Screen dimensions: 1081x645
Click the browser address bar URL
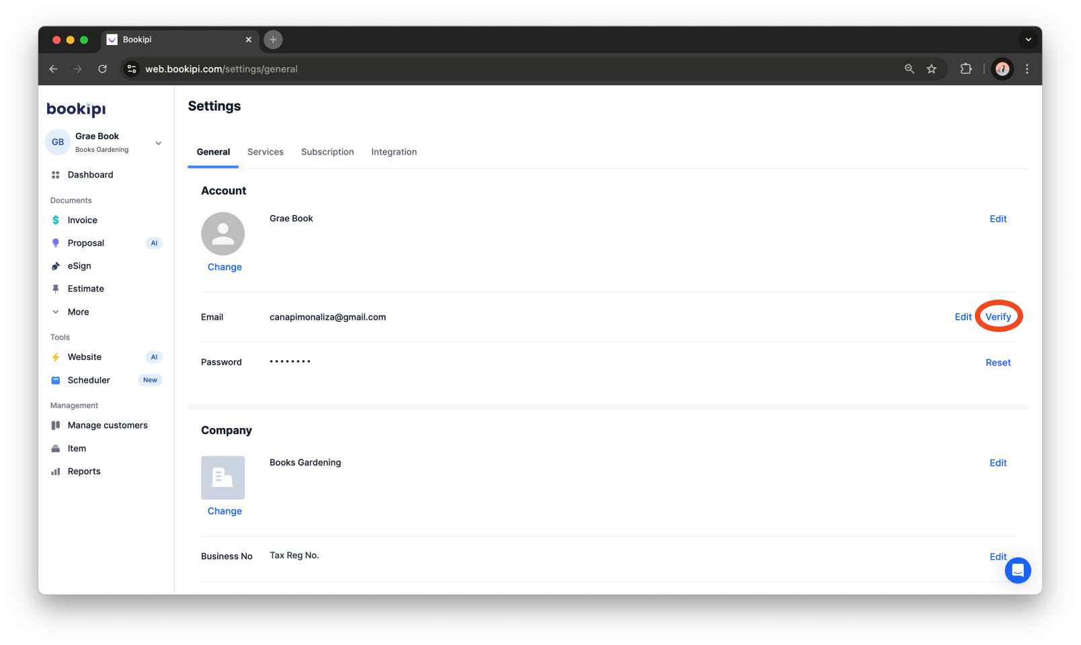click(x=222, y=69)
